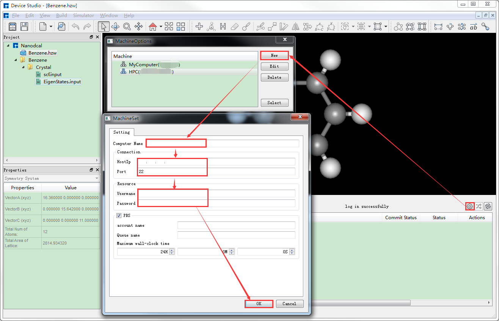Click the New machine button

(x=274, y=55)
